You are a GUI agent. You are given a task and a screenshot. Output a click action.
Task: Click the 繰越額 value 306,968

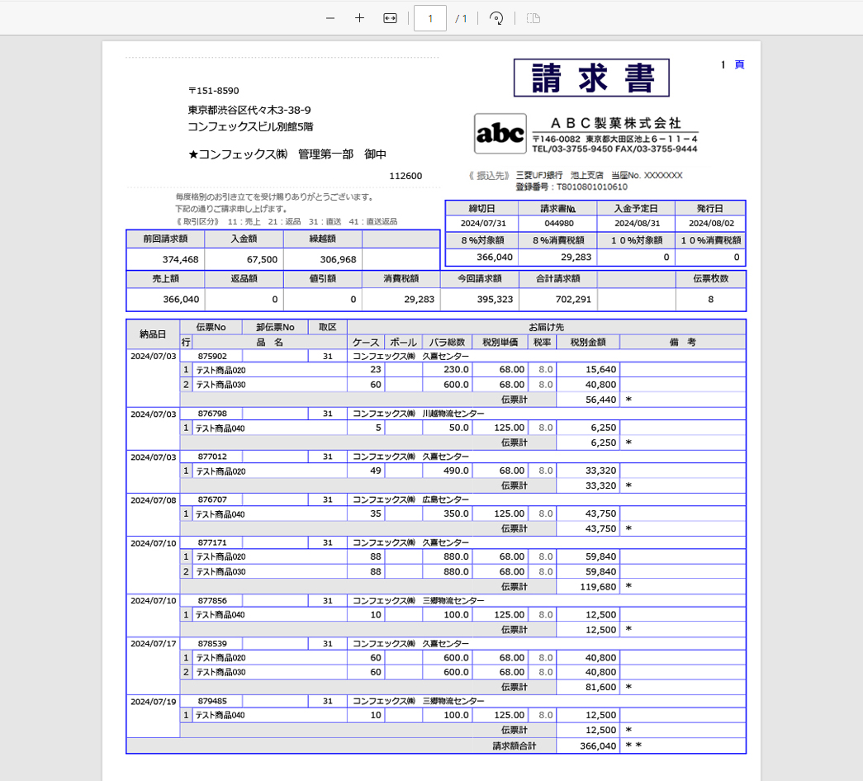pos(338,259)
